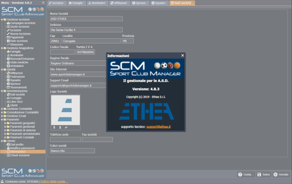Viewport: 292px width, 184px height.
Task: Click the Partita IVA field
Action: point(85,52)
